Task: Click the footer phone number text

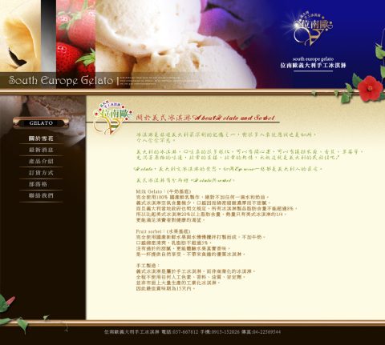Action: [180, 332]
